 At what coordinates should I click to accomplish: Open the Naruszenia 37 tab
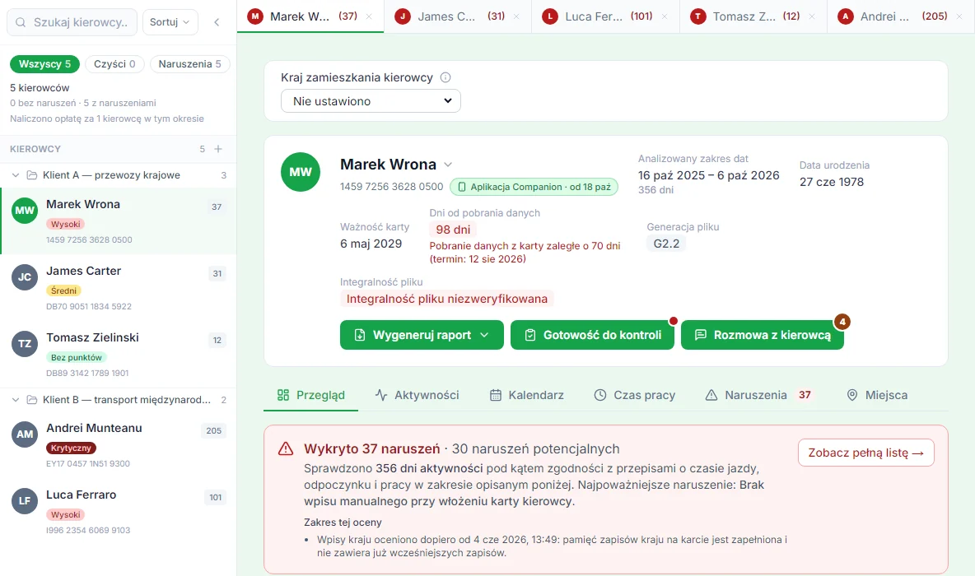click(x=758, y=395)
